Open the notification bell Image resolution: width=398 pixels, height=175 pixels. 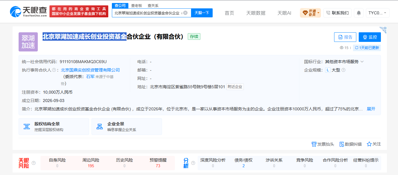pyautogui.click(x=359, y=13)
